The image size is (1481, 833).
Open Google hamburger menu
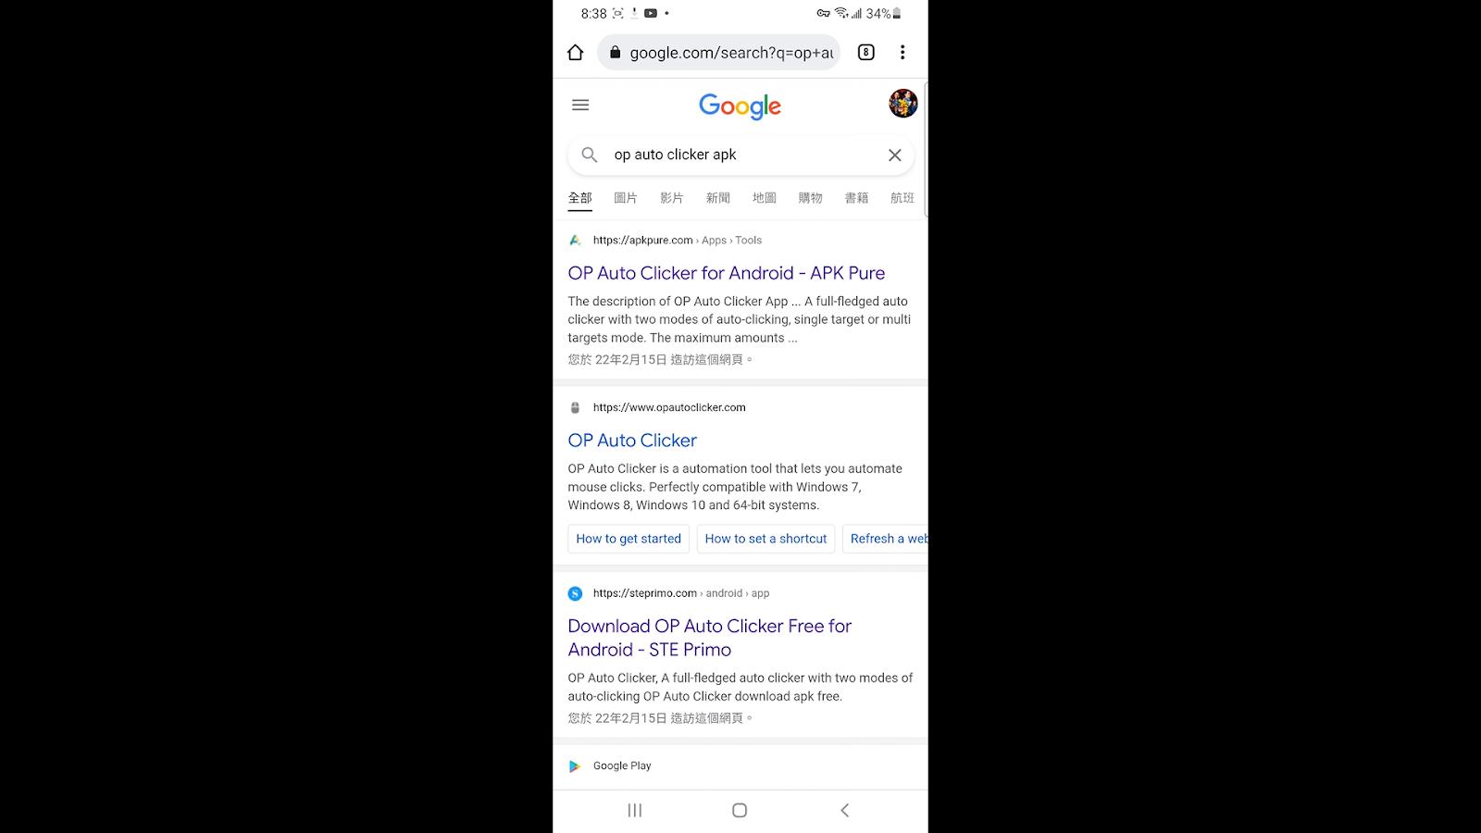click(x=580, y=106)
